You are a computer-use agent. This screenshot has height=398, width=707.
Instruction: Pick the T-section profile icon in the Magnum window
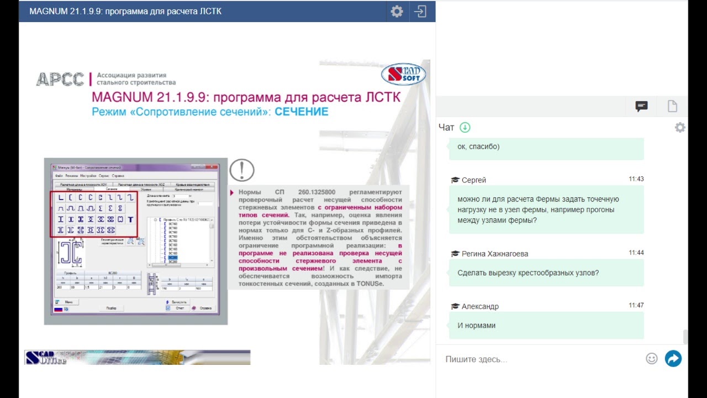[130, 219]
